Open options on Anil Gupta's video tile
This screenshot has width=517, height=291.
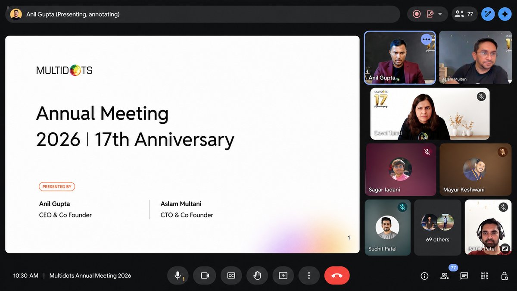427,39
